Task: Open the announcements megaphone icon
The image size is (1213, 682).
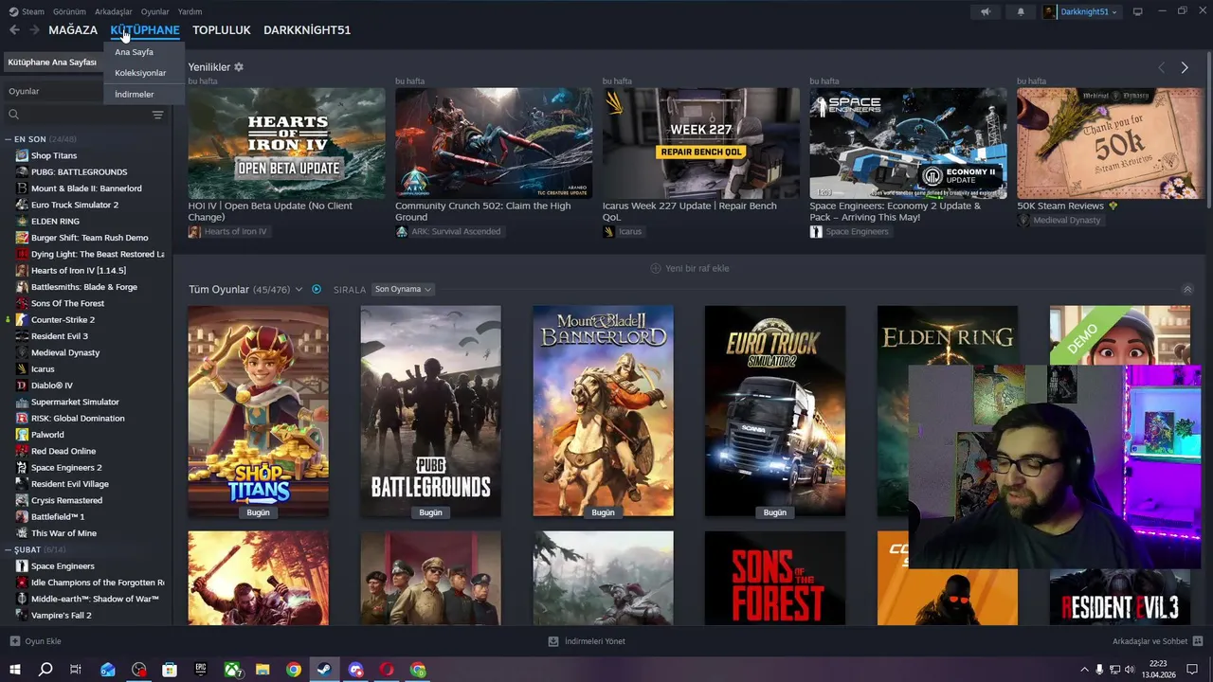Action: pyautogui.click(x=986, y=11)
